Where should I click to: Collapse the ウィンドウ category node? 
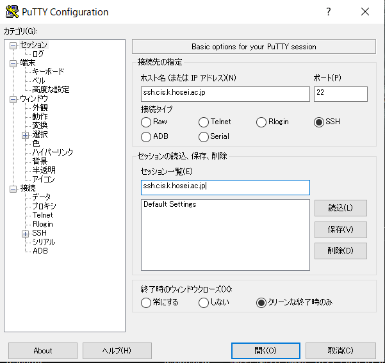click(13, 99)
